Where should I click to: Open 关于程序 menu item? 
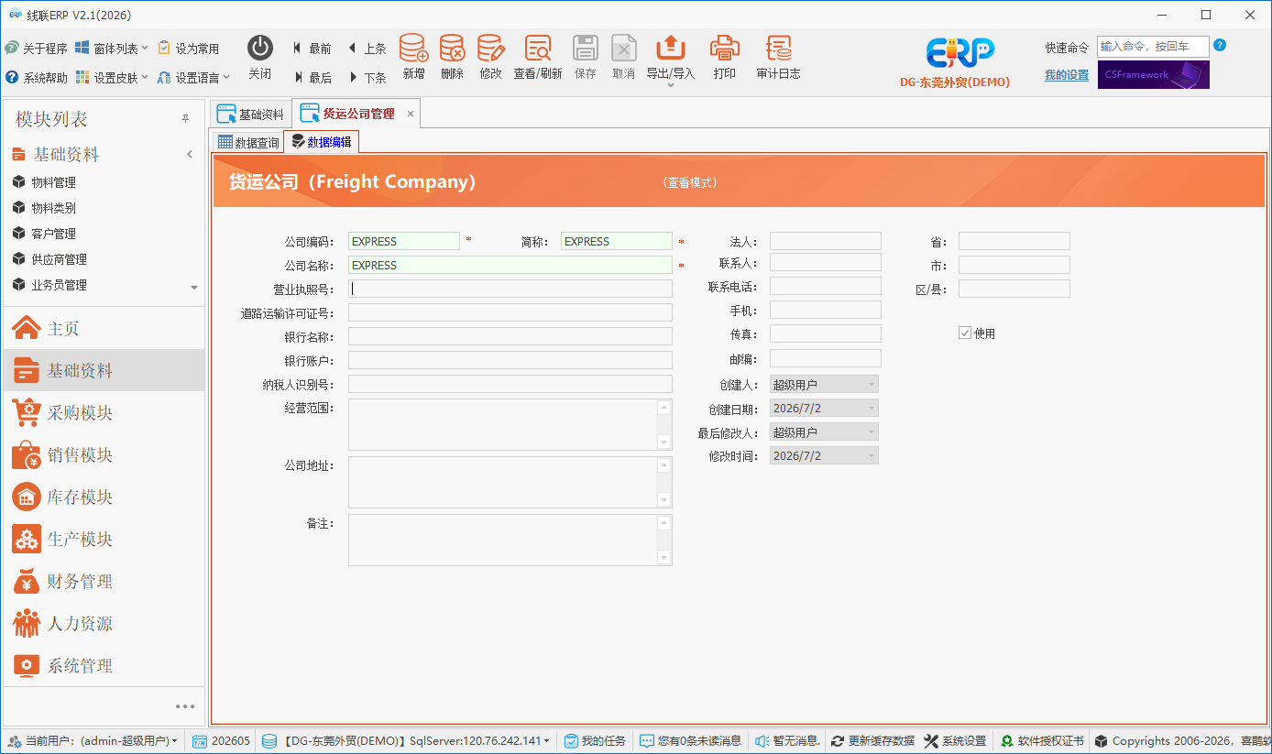coord(37,49)
